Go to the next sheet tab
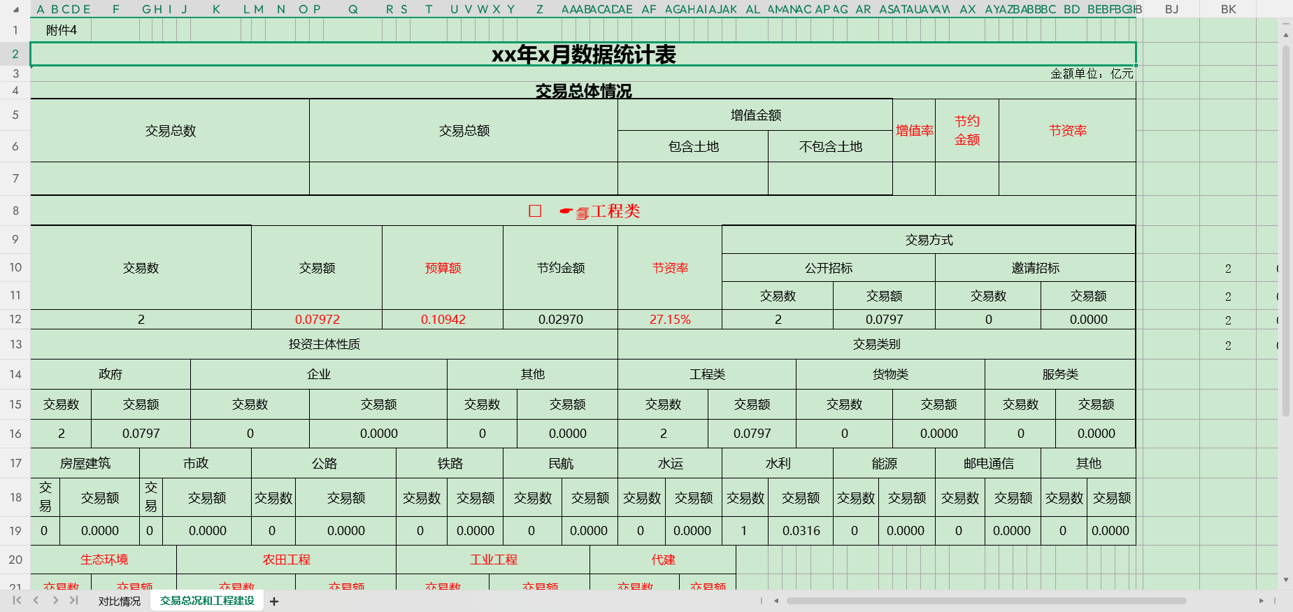The image size is (1293, 612). coord(55,601)
